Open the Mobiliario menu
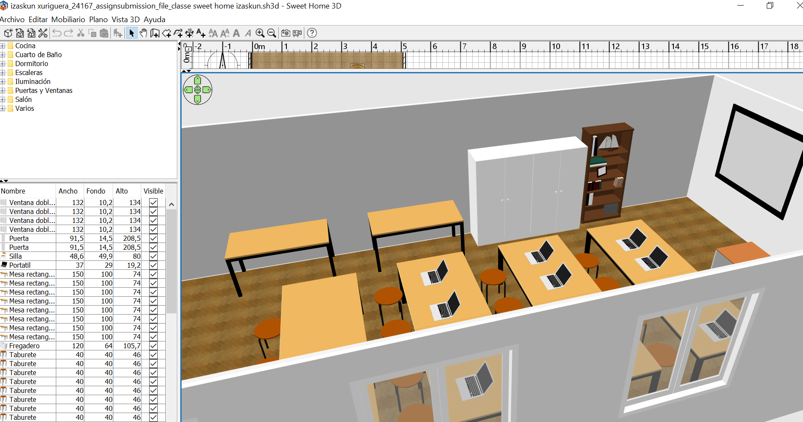 point(68,20)
